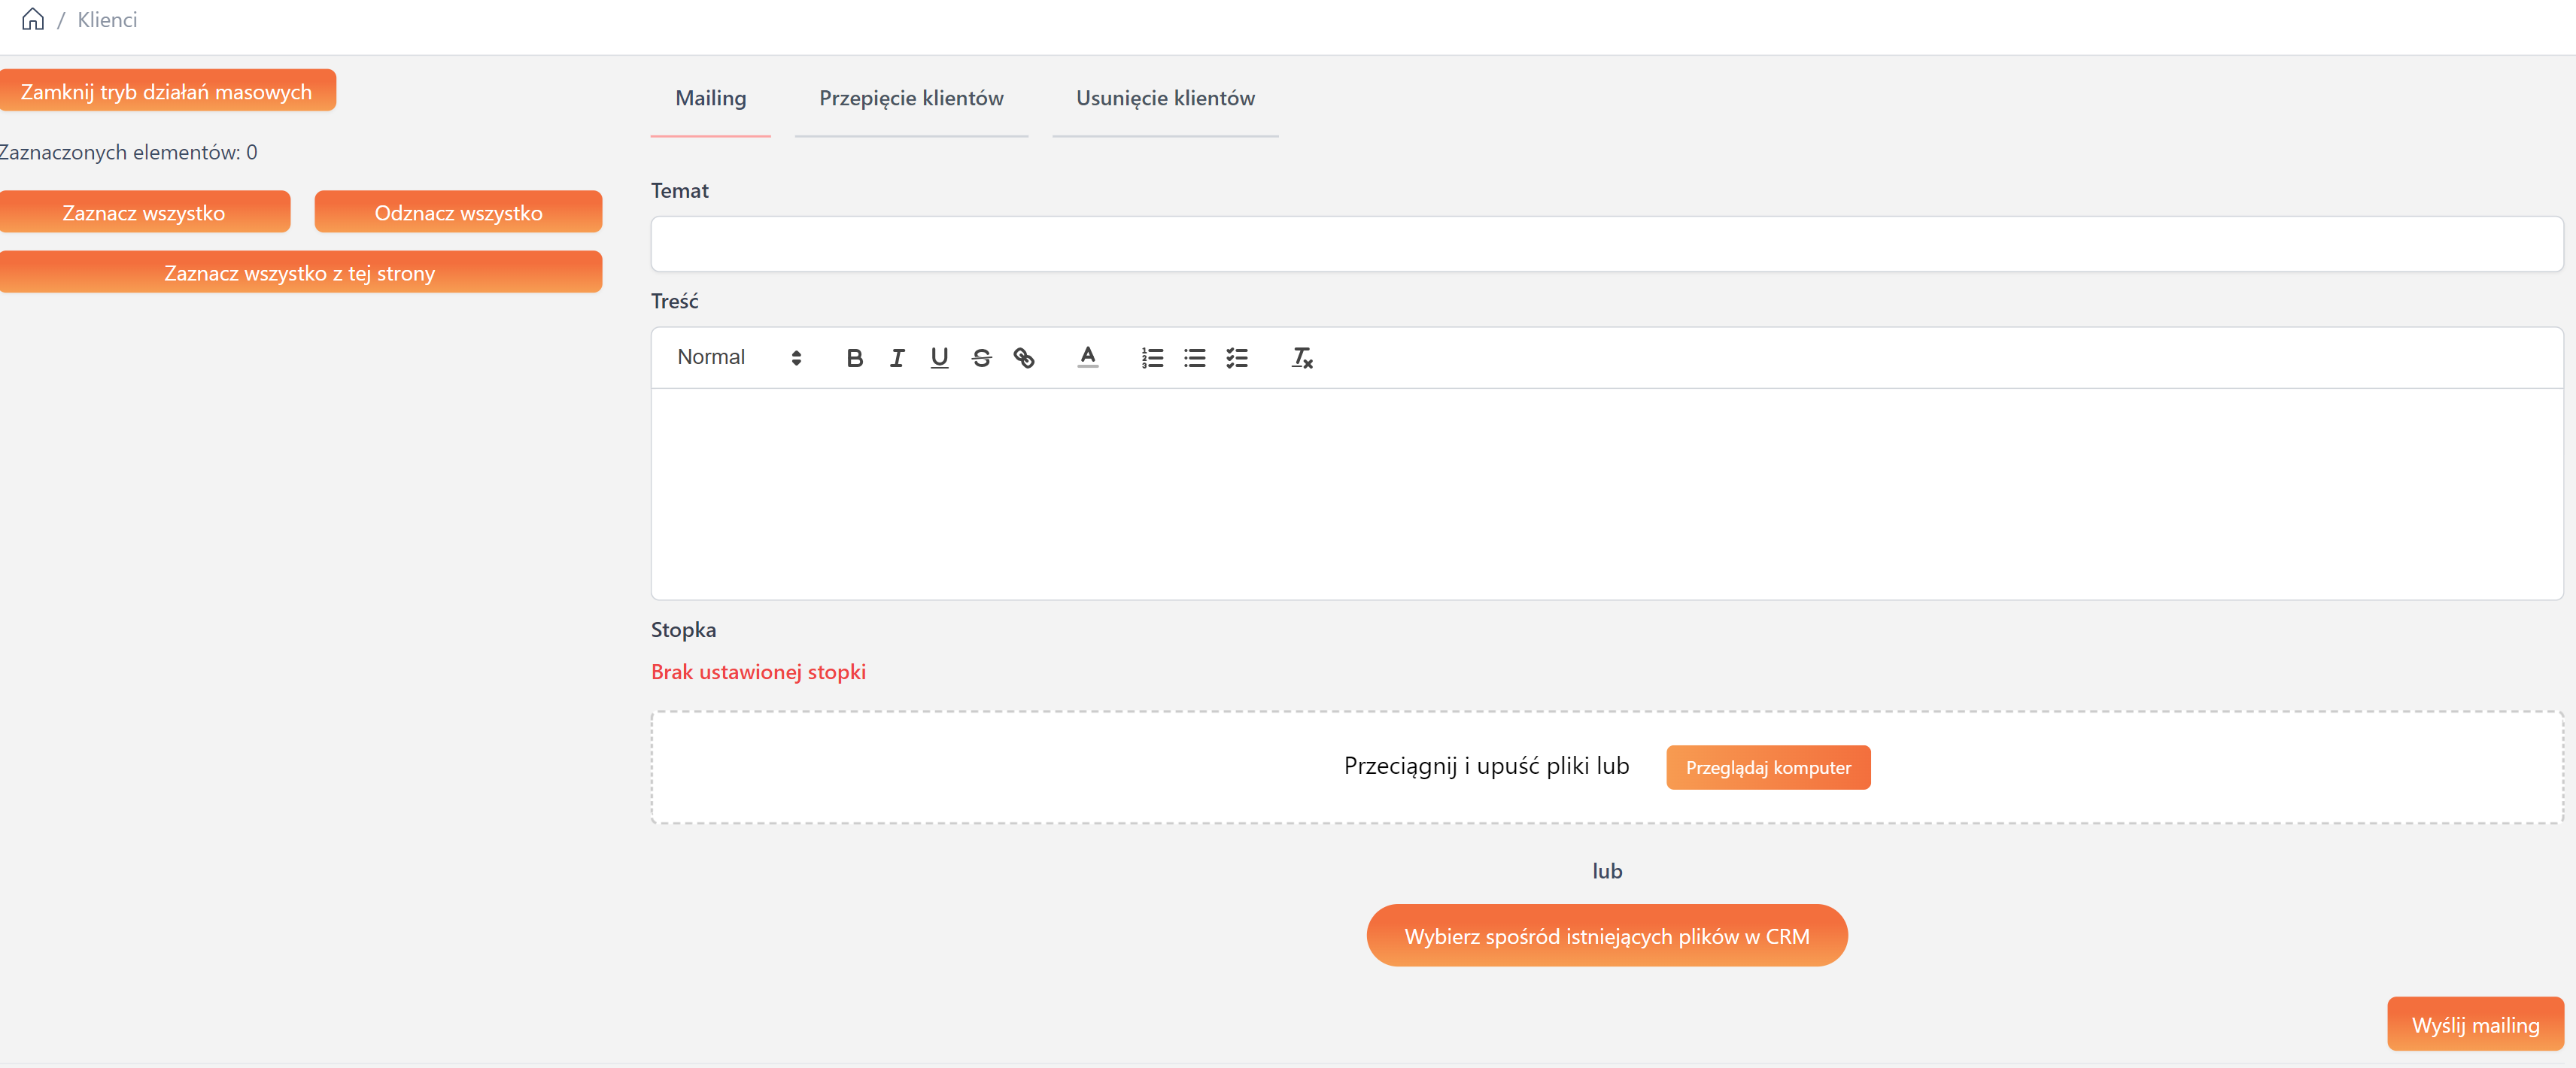The height and width of the screenshot is (1068, 2576).
Task: Click the Temat subject input field
Action: point(1606,244)
